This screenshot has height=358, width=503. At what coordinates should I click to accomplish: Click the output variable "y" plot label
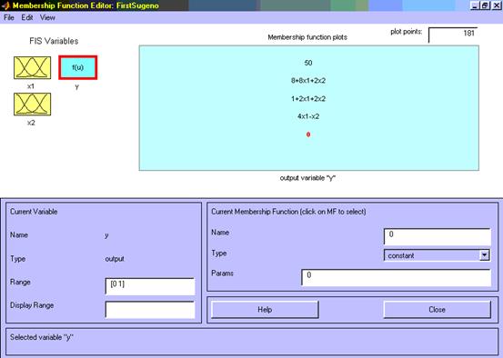307,178
